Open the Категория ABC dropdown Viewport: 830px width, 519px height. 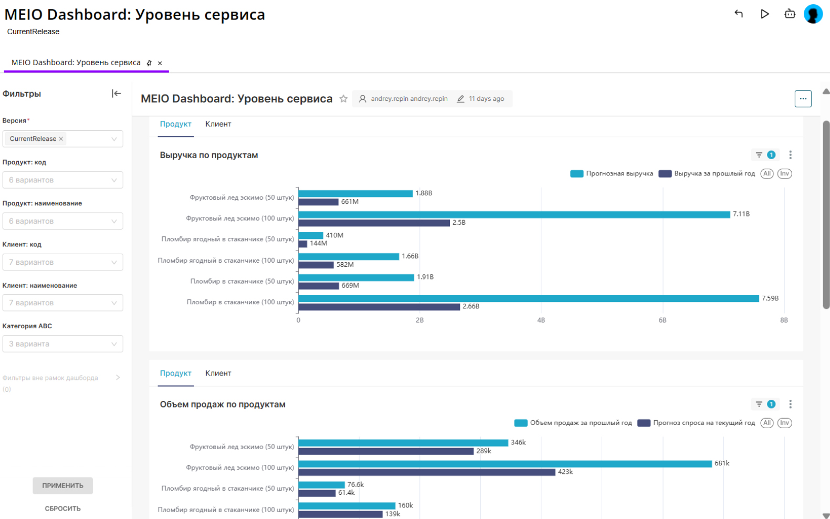(62, 344)
